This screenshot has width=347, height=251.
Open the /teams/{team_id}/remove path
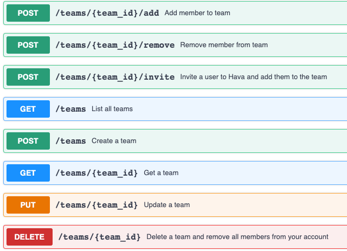(x=115, y=45)
